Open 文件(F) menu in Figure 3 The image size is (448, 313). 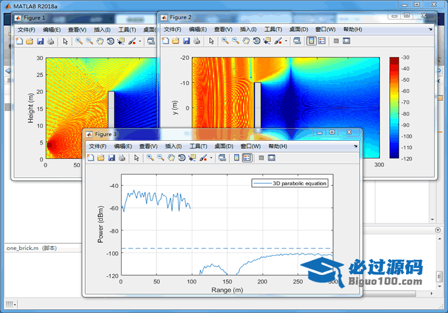coord(97,146)
